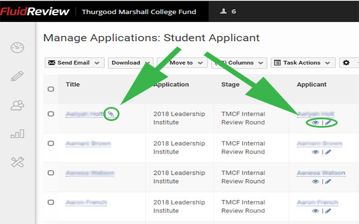The height and width of the screenshot is (224, 359).
Task: Open Aaron French applicant name link
Action: coord(317,202)
